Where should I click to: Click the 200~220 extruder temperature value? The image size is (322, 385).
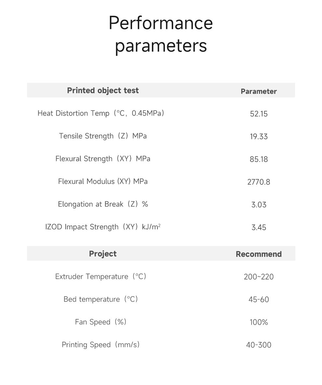pyautogui.click(x=259, y=277)
